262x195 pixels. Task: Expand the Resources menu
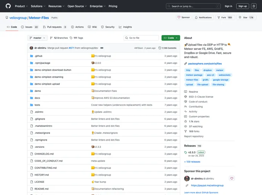coord(56,6)
